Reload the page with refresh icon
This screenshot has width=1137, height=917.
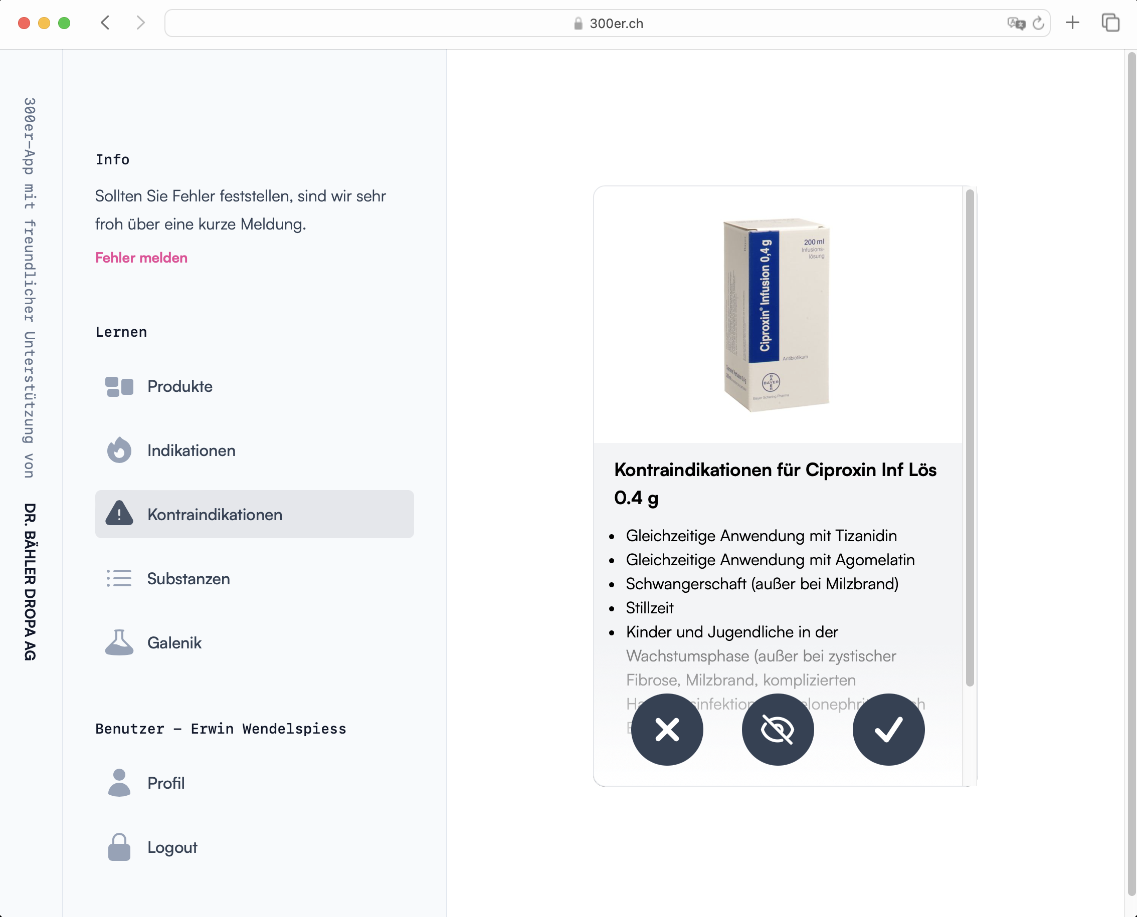coord(1038,23)
